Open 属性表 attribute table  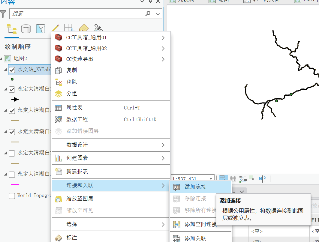pyautogui.click(x=111, y=108)
